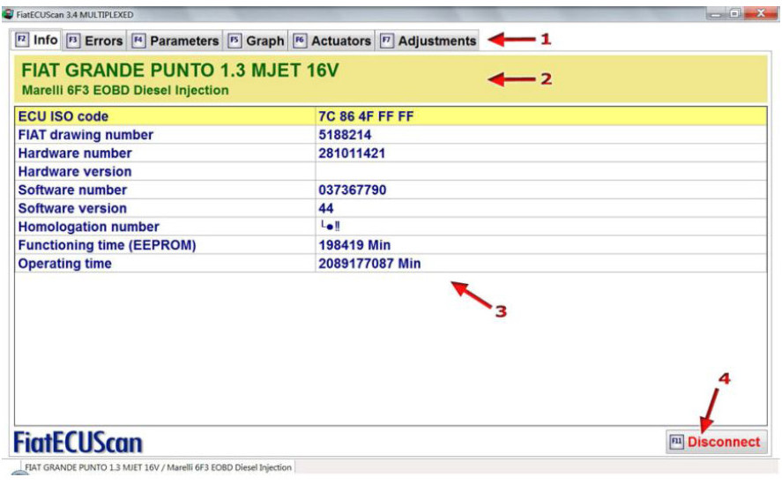Open the Actuators tab
782x492 pixels.
click(332, 41)
